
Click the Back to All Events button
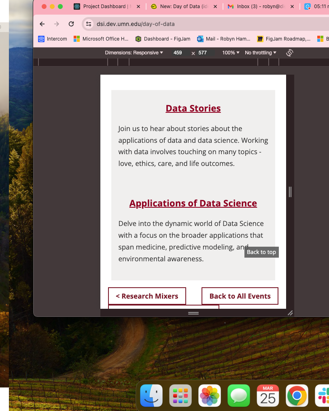240,296
